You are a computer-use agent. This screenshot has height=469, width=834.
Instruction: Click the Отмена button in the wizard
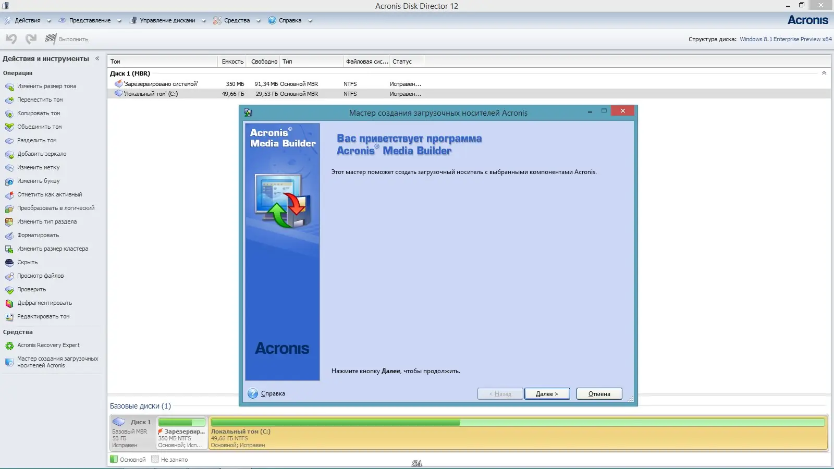tap(599, 394)
